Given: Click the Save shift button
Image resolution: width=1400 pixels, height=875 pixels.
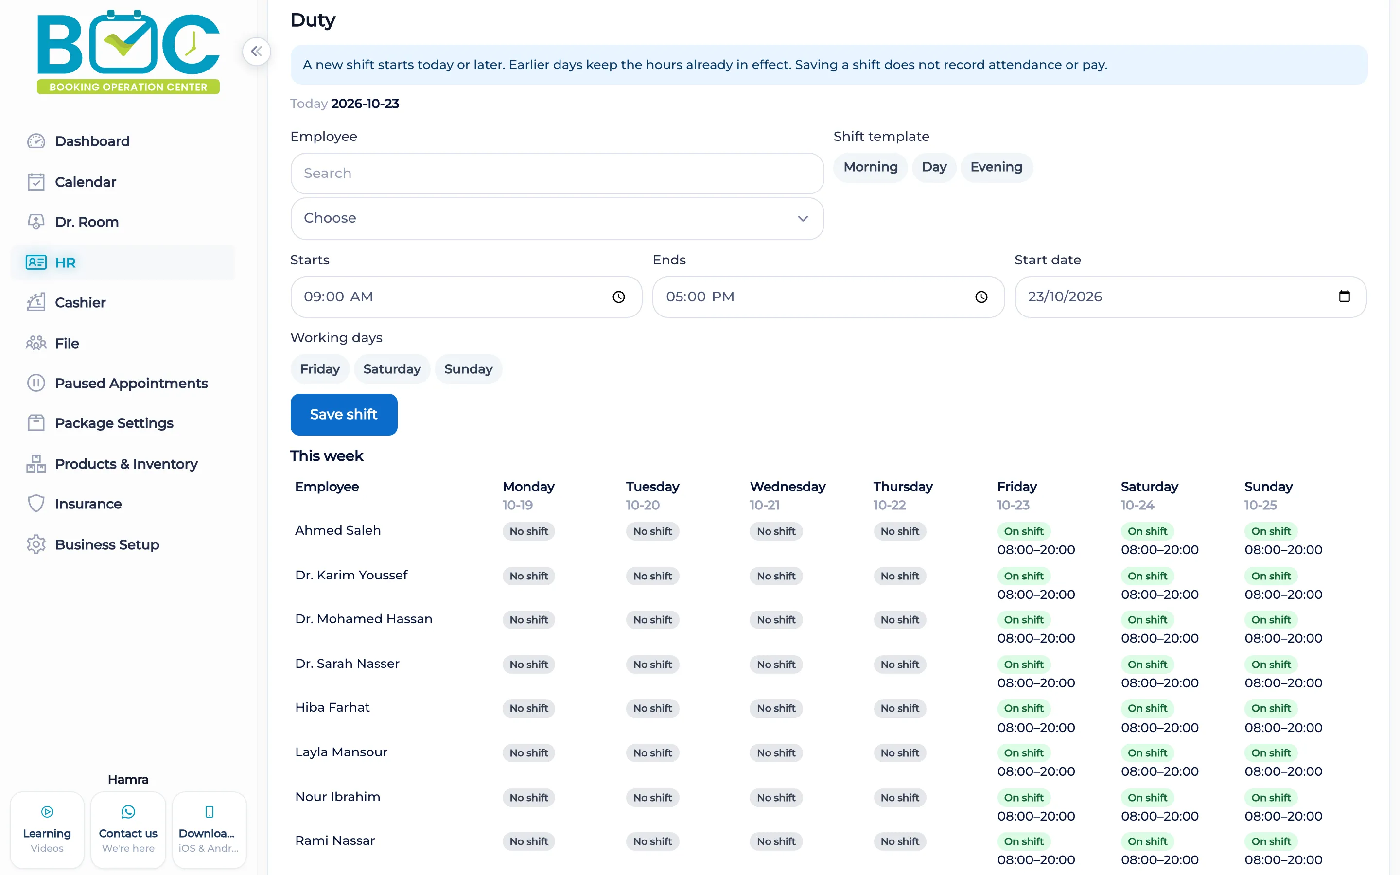Looking at the screenshot, I should 344,414.
